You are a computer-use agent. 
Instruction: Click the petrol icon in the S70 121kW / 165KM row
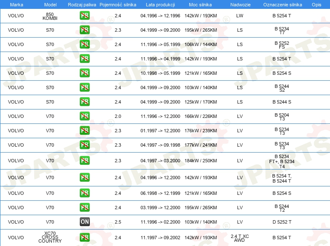(x=84, y=73)
